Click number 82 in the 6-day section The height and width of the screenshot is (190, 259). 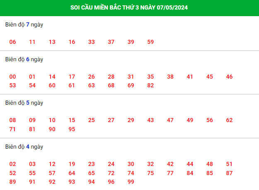(150, 85)
